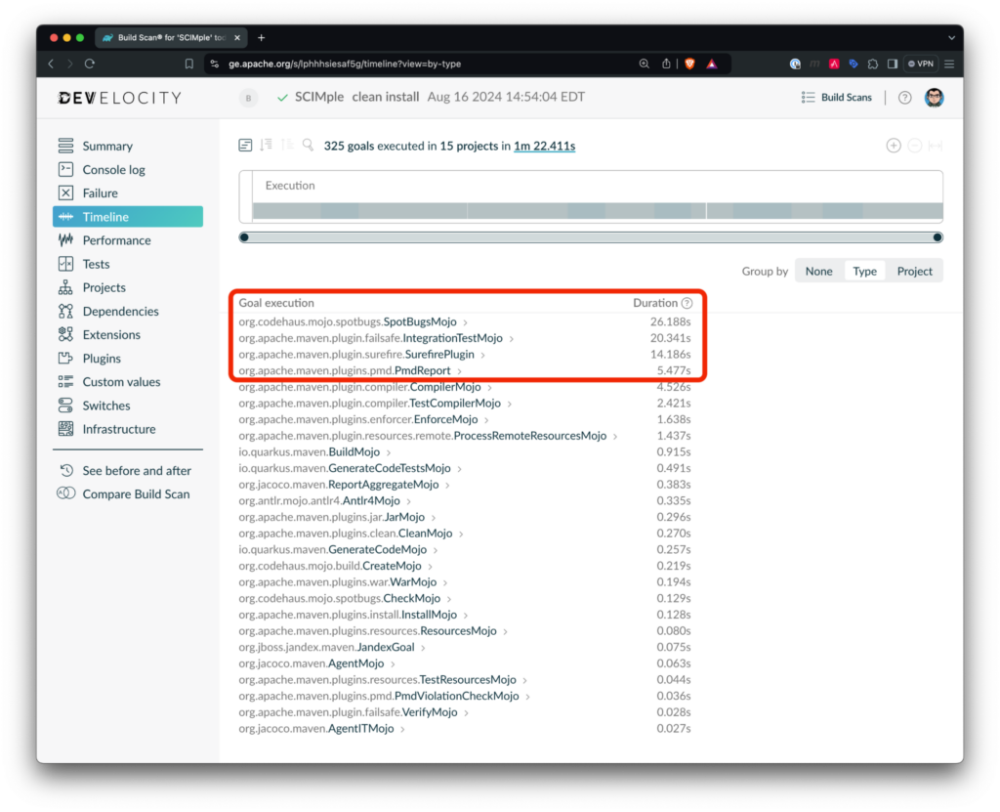Select Type grouping option
The image size is (1000, 812).
[x=864, y=272]
